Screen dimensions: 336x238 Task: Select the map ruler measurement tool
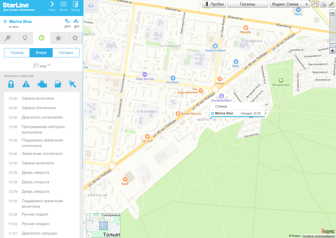(331, 4)
